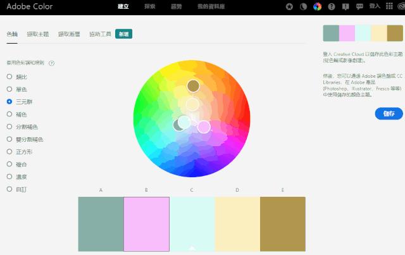Screen dimensions: 405x255
Task: Click the blue 儲存 save button
Action: 389,114
